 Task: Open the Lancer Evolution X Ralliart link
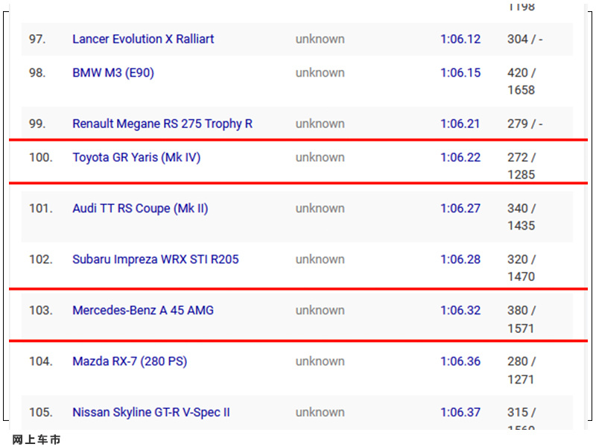point(143,39)
